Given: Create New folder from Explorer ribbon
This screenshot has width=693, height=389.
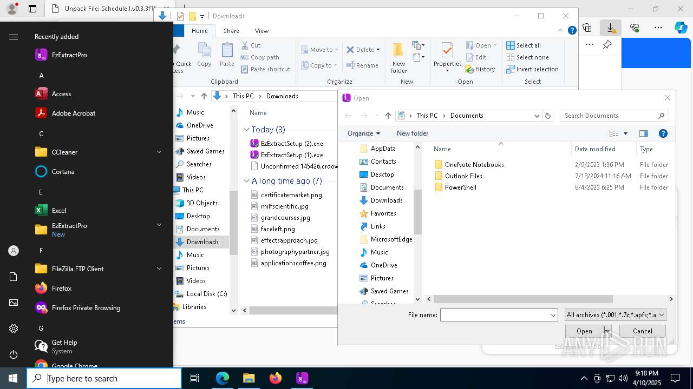Looking at the screenshot, I should point(398,57).
